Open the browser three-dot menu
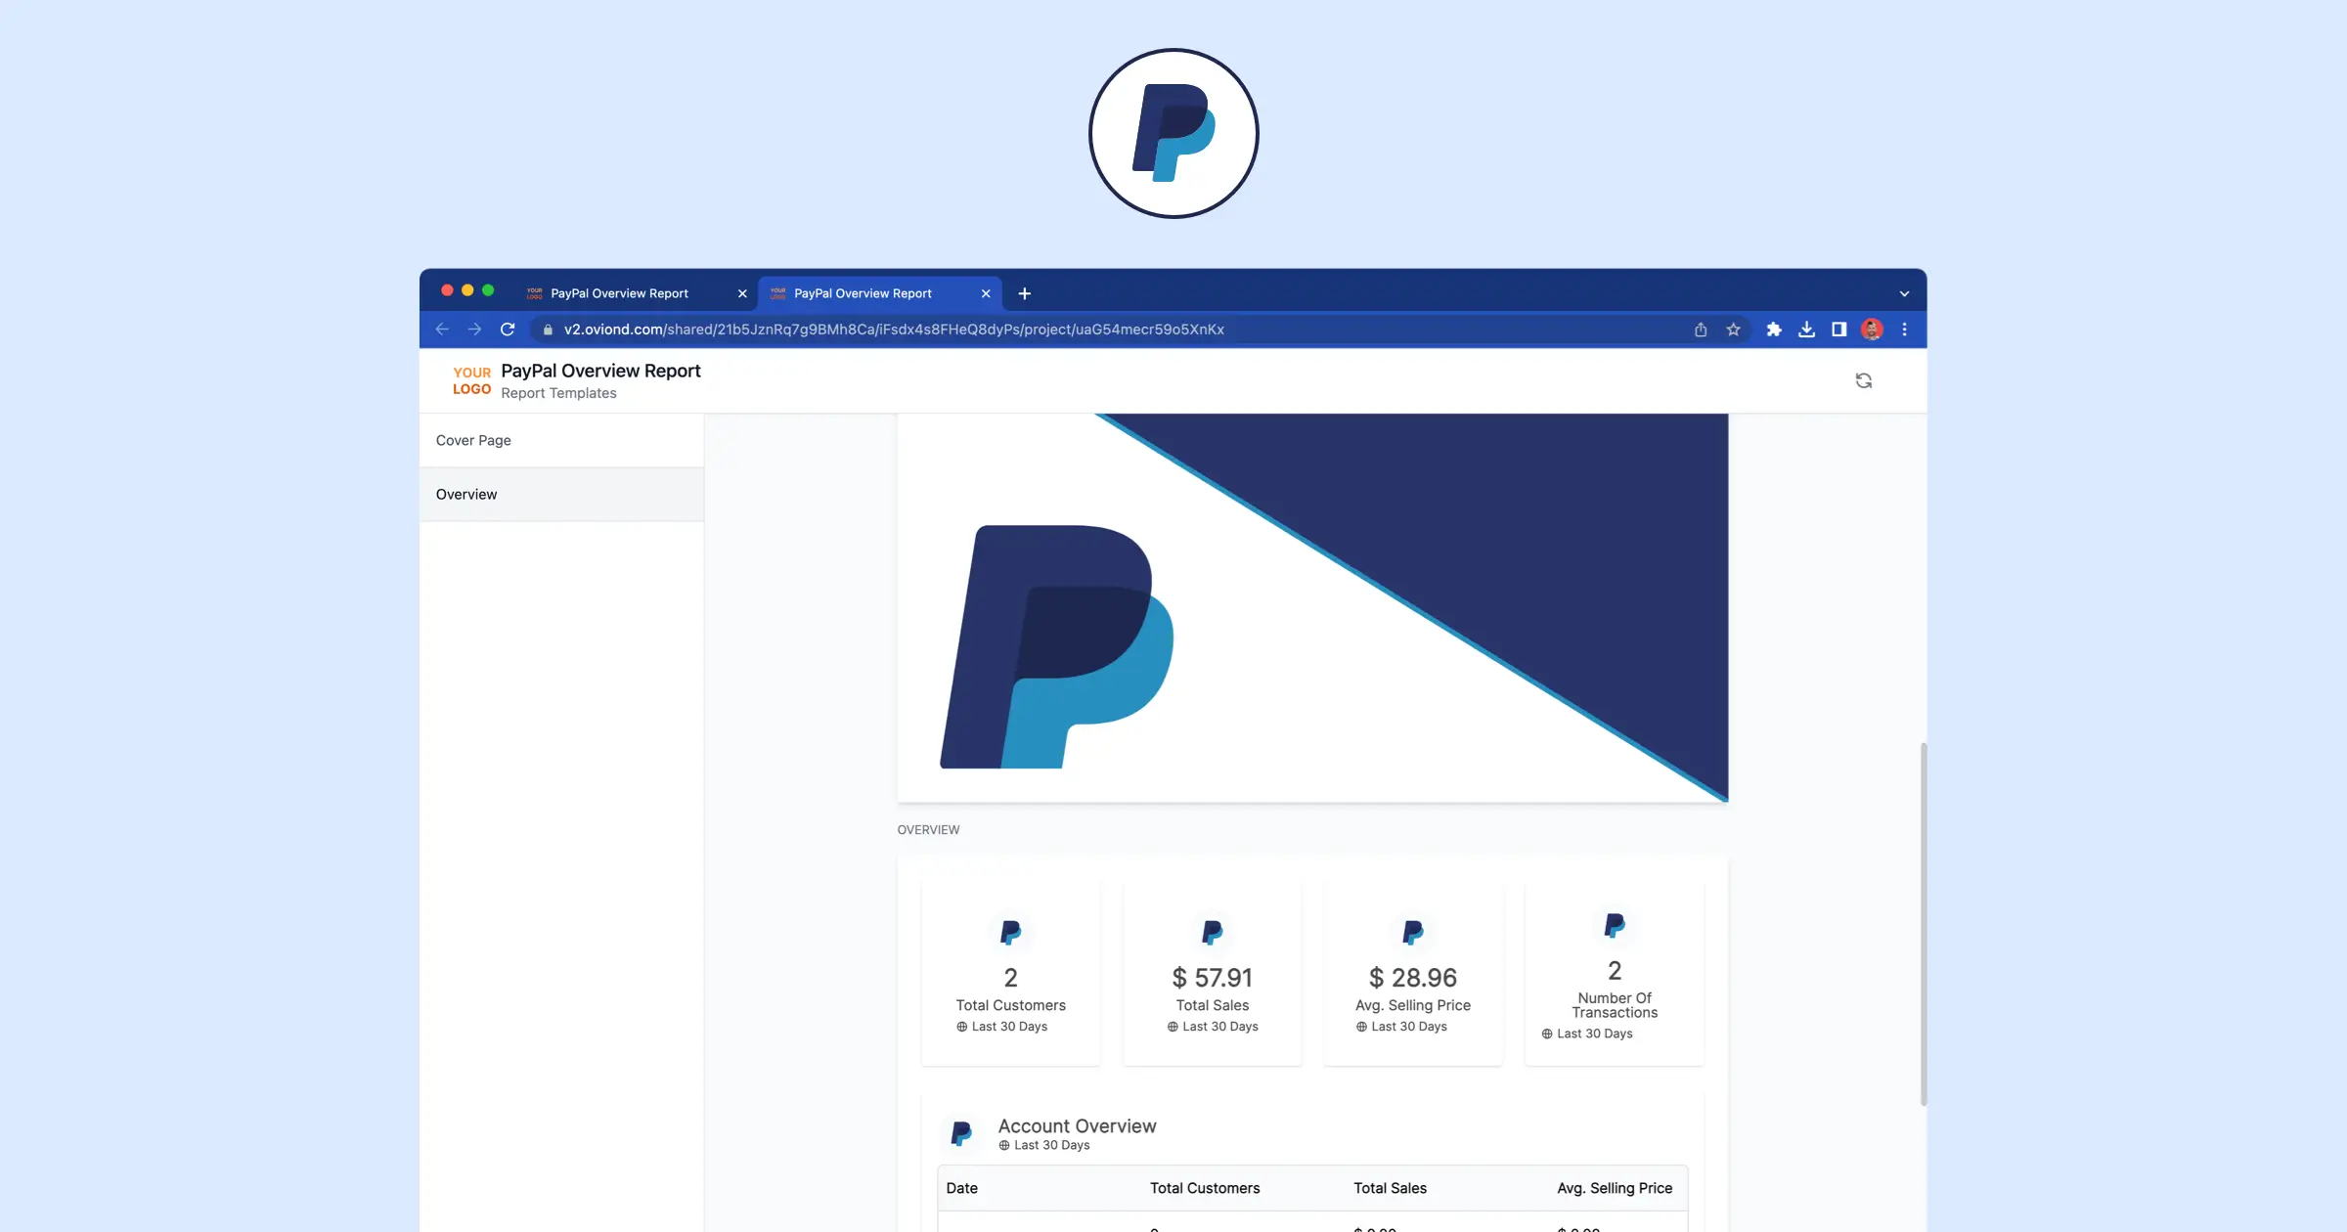Viewport: 2347px width, 1232px height. click(x=1904, y=330)
